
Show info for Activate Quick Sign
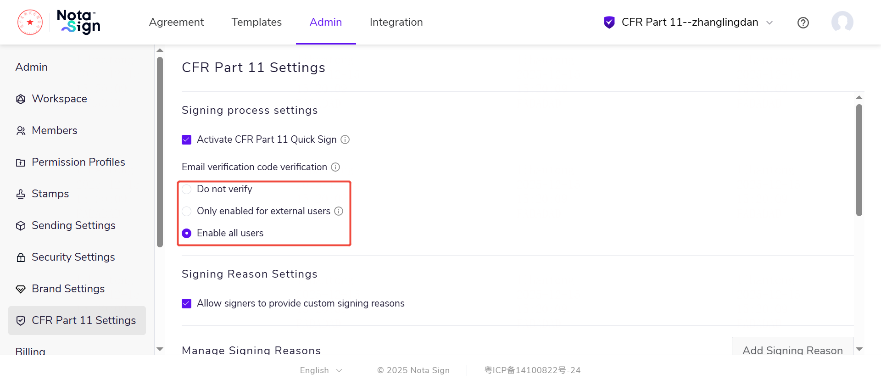pos(345,139)
